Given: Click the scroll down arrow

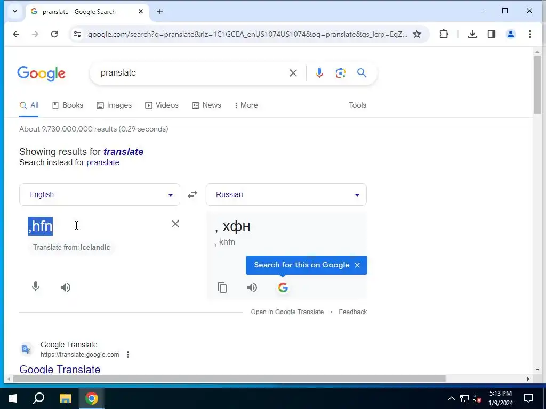Looking at the screenshot, I should pyautogui.click(x=537, y=370).
